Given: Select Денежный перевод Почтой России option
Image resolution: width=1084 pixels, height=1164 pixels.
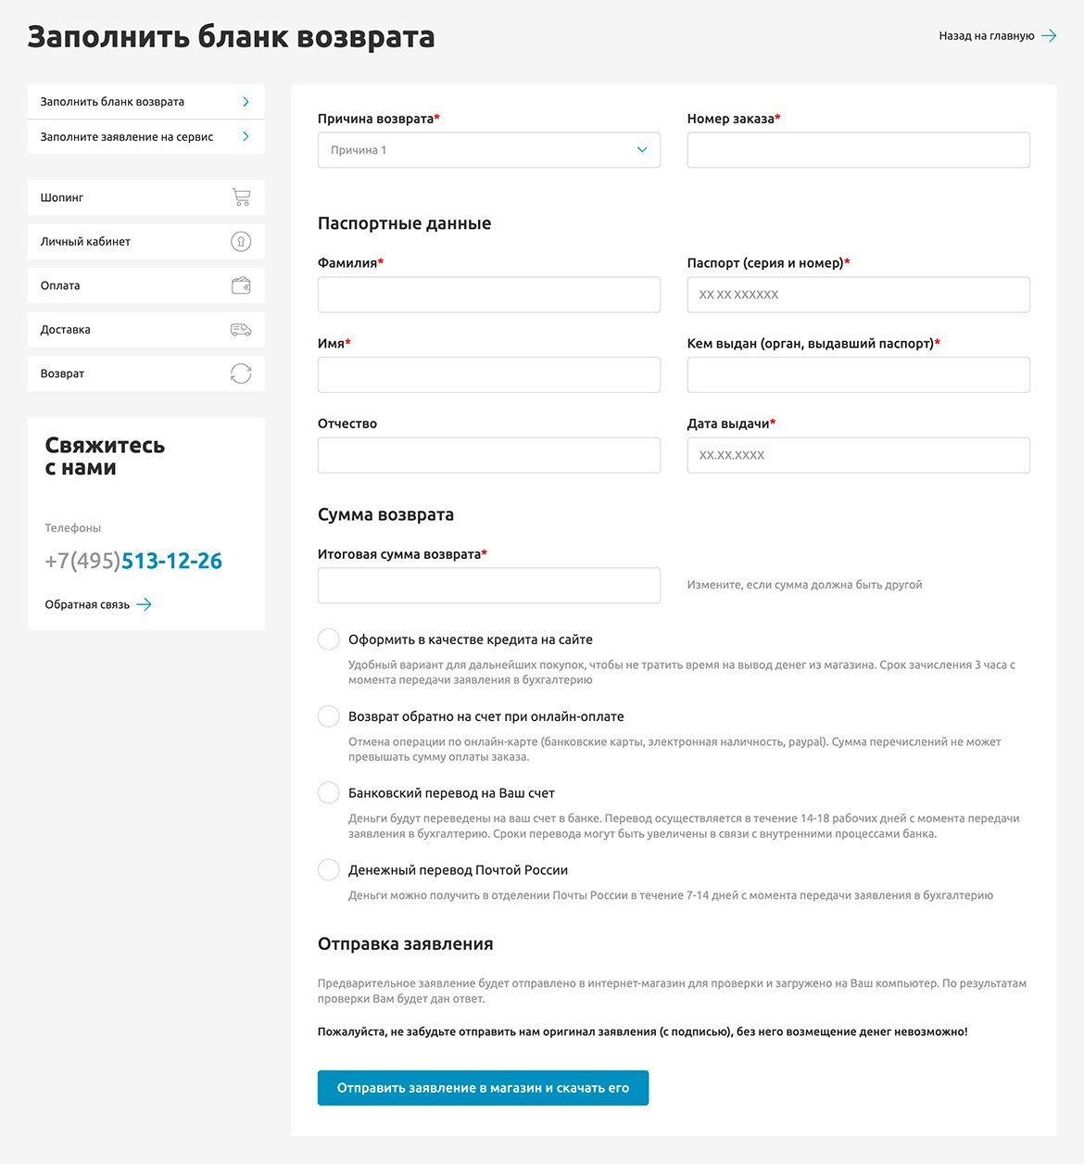Looking at the screenshot, I should click(x=329, y=870).
